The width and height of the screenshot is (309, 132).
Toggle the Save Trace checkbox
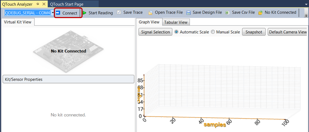119,12
